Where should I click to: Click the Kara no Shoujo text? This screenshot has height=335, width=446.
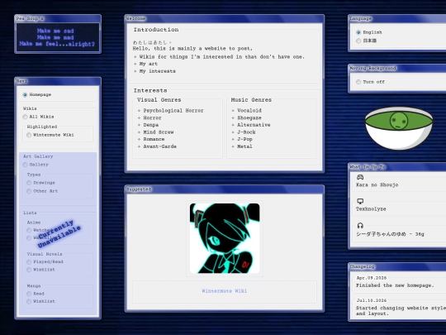[377, 185]
